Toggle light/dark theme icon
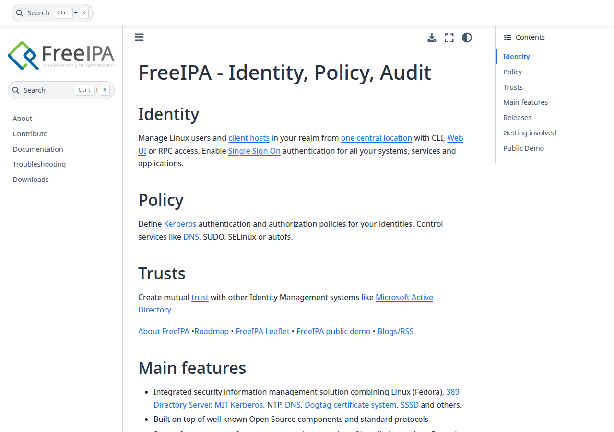Screen dimensions: 614x432 467,37
